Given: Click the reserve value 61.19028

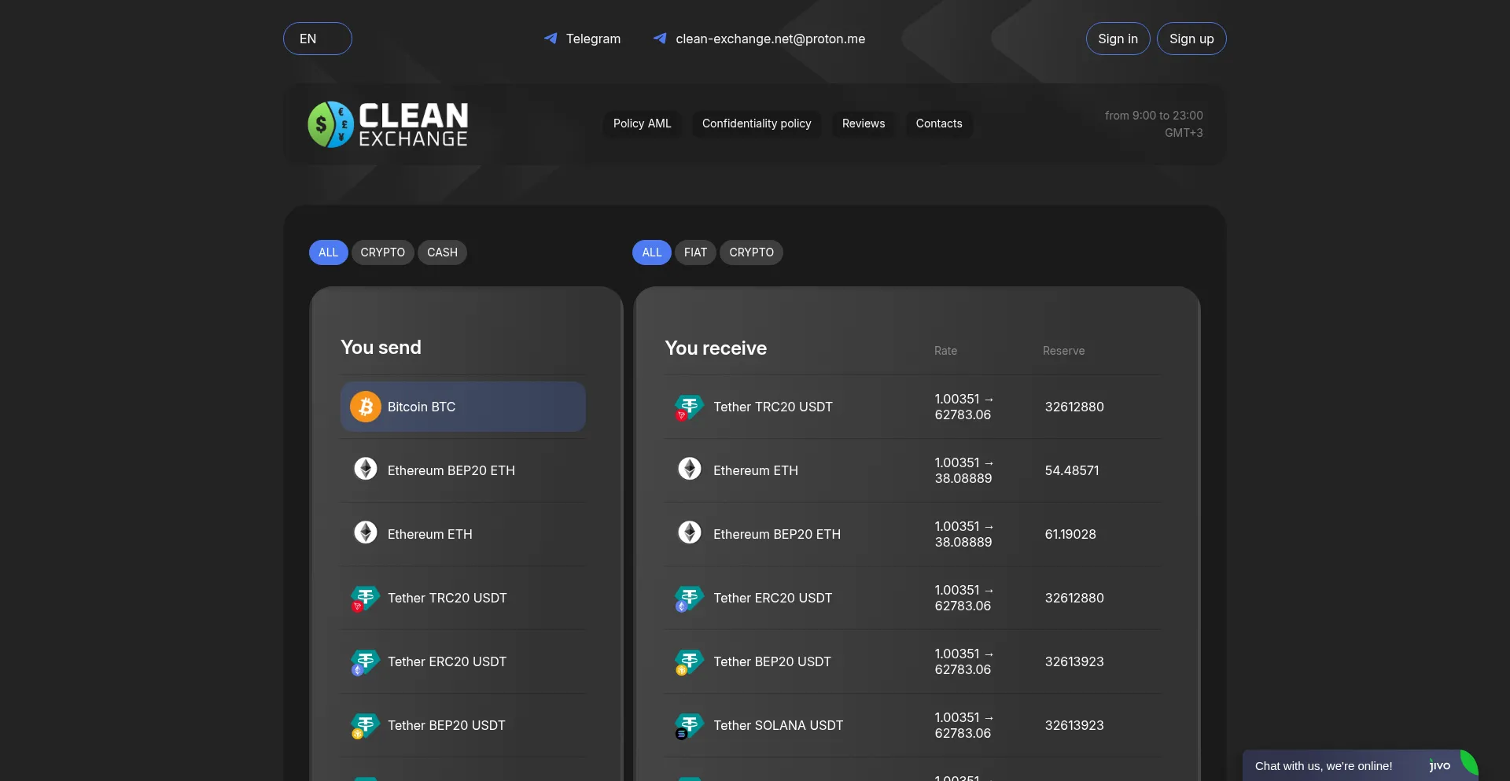Looking at the screenshot, I should [1070, 534].
